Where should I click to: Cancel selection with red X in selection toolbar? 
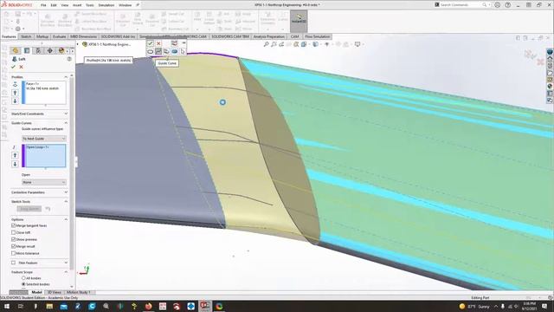coord(158,43)
